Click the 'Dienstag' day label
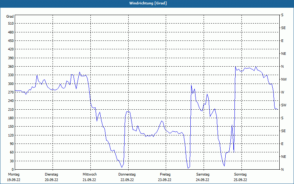 pos(51,174)
